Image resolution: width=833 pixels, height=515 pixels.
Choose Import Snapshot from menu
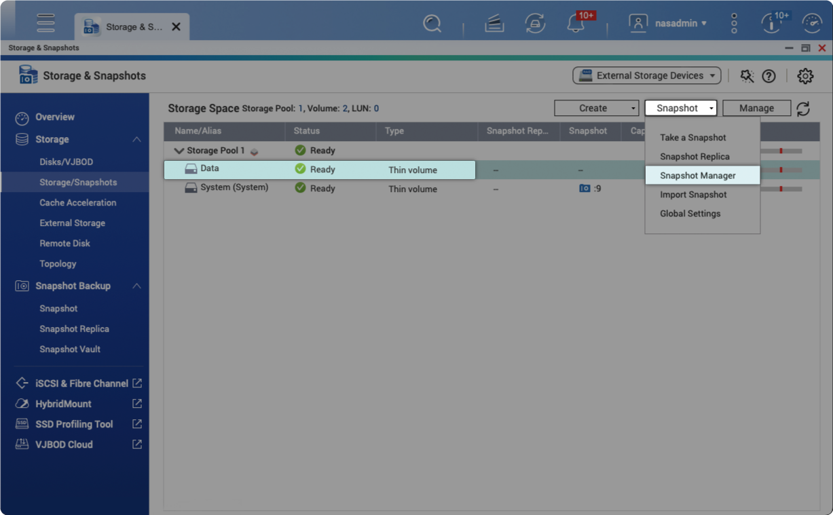[x=693, y=195]
